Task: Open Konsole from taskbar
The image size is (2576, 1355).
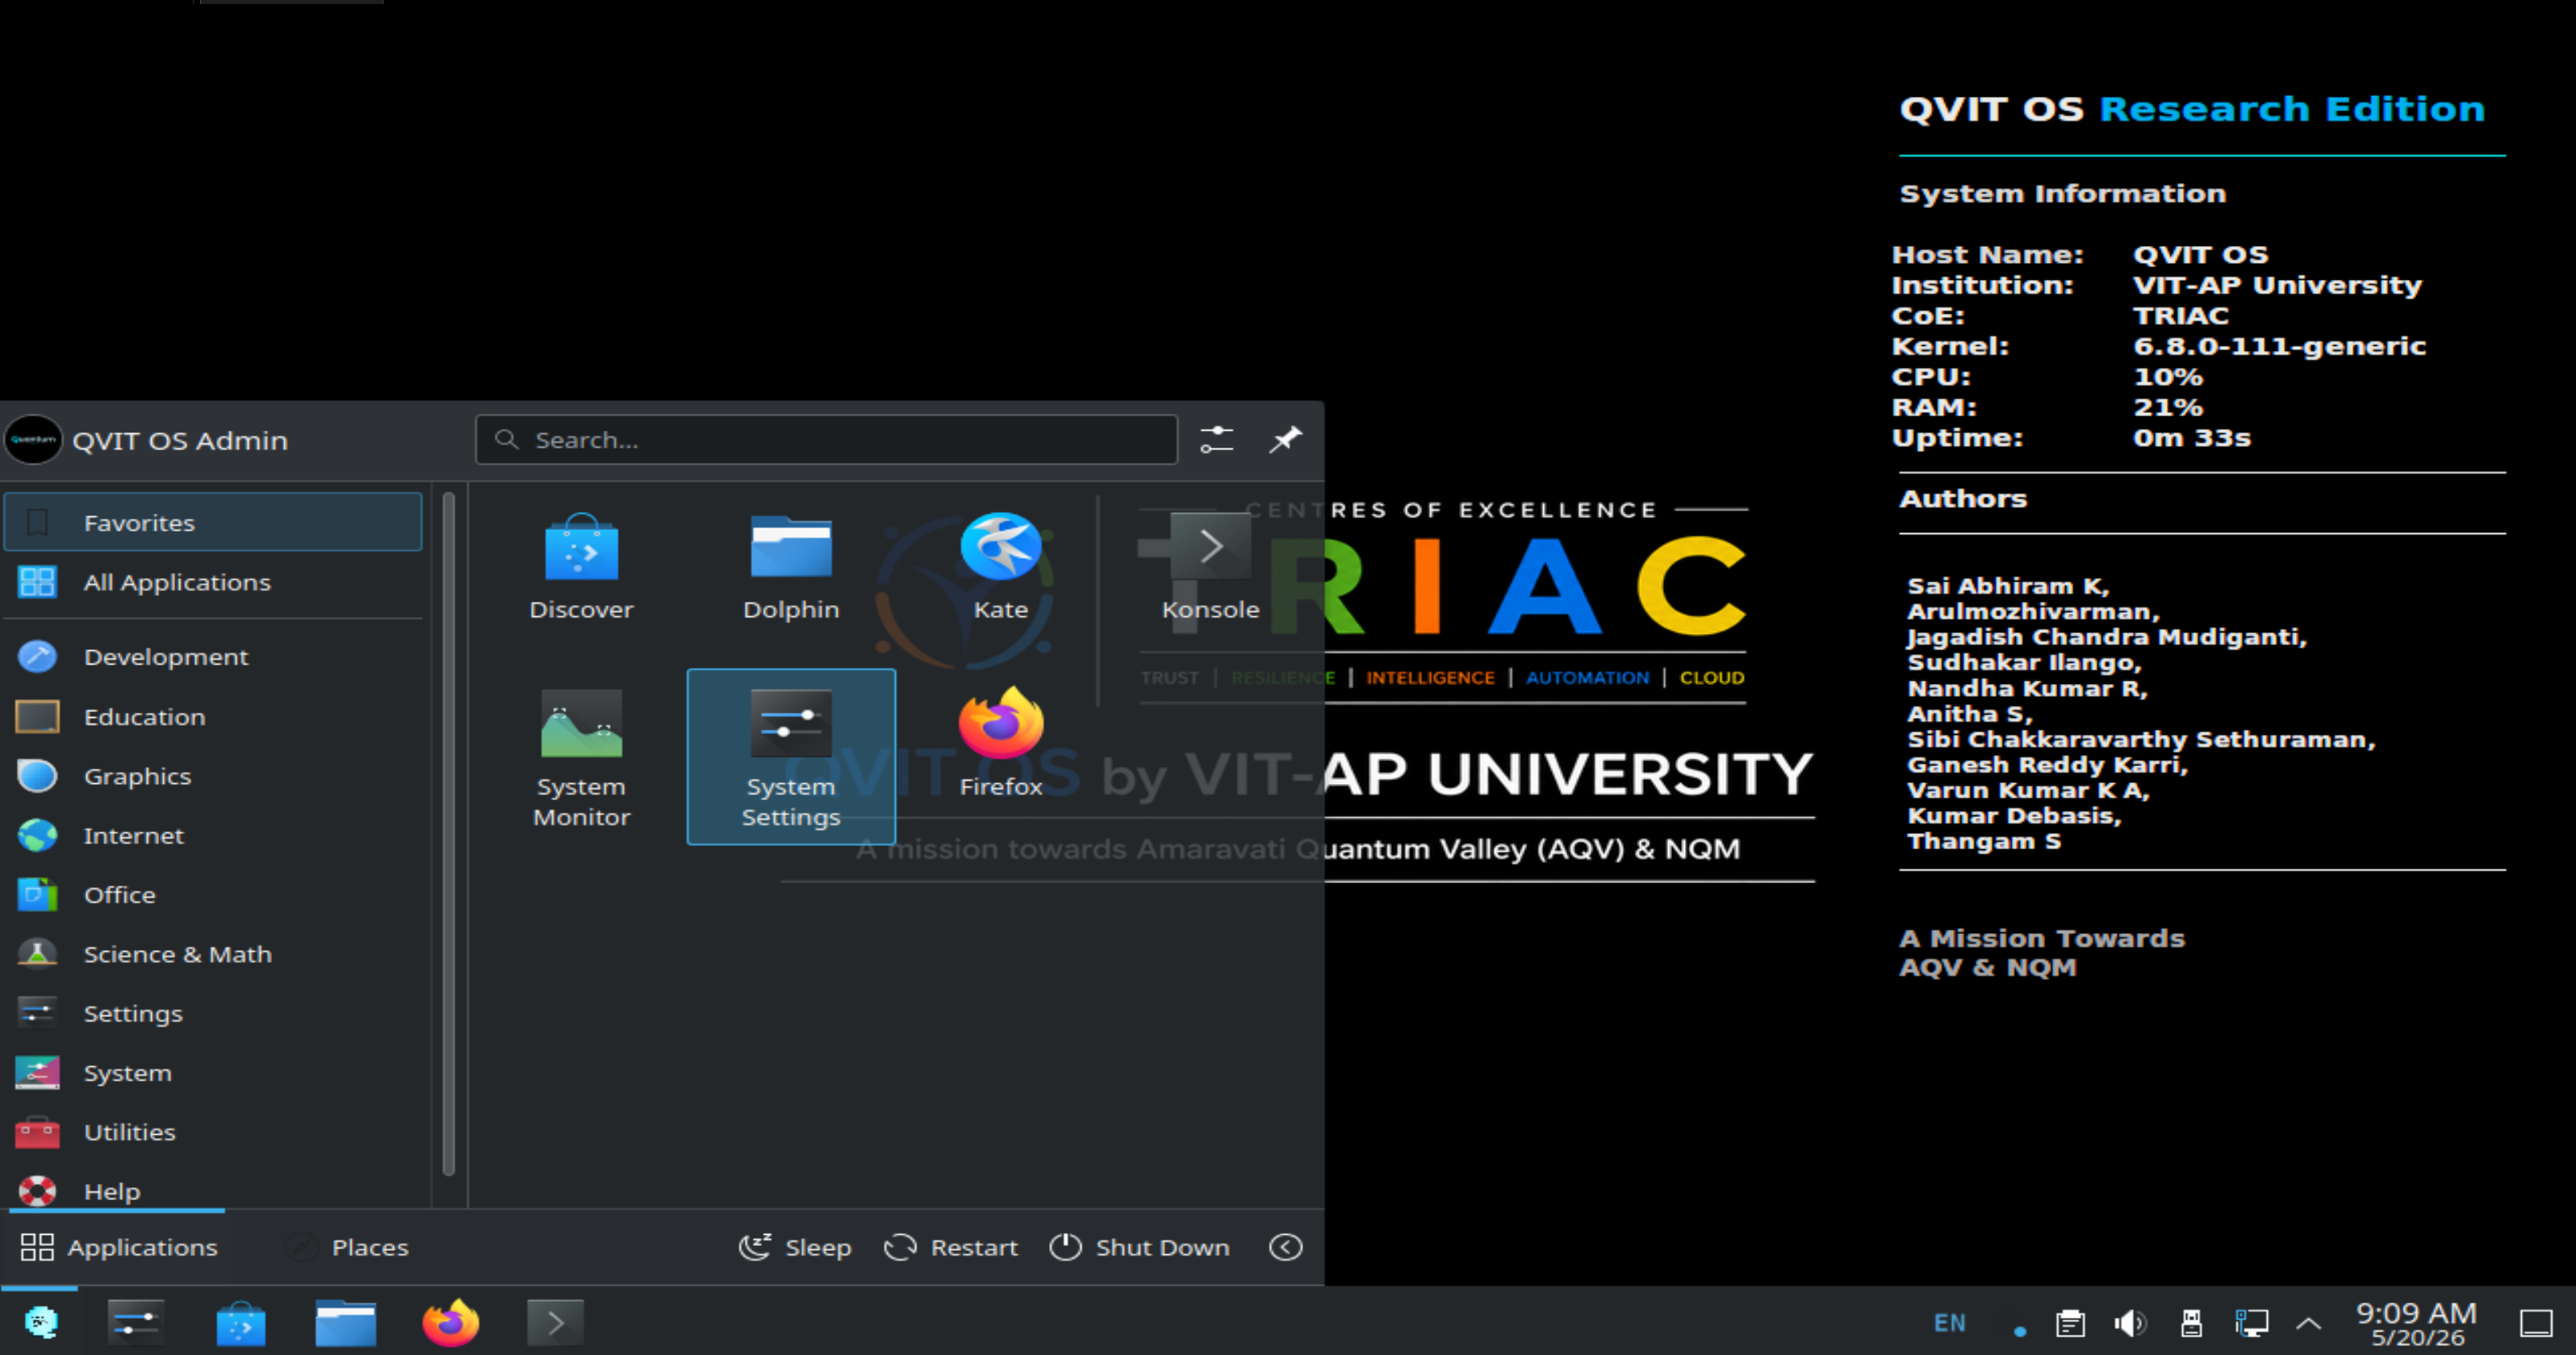Action: point(555,1322)
